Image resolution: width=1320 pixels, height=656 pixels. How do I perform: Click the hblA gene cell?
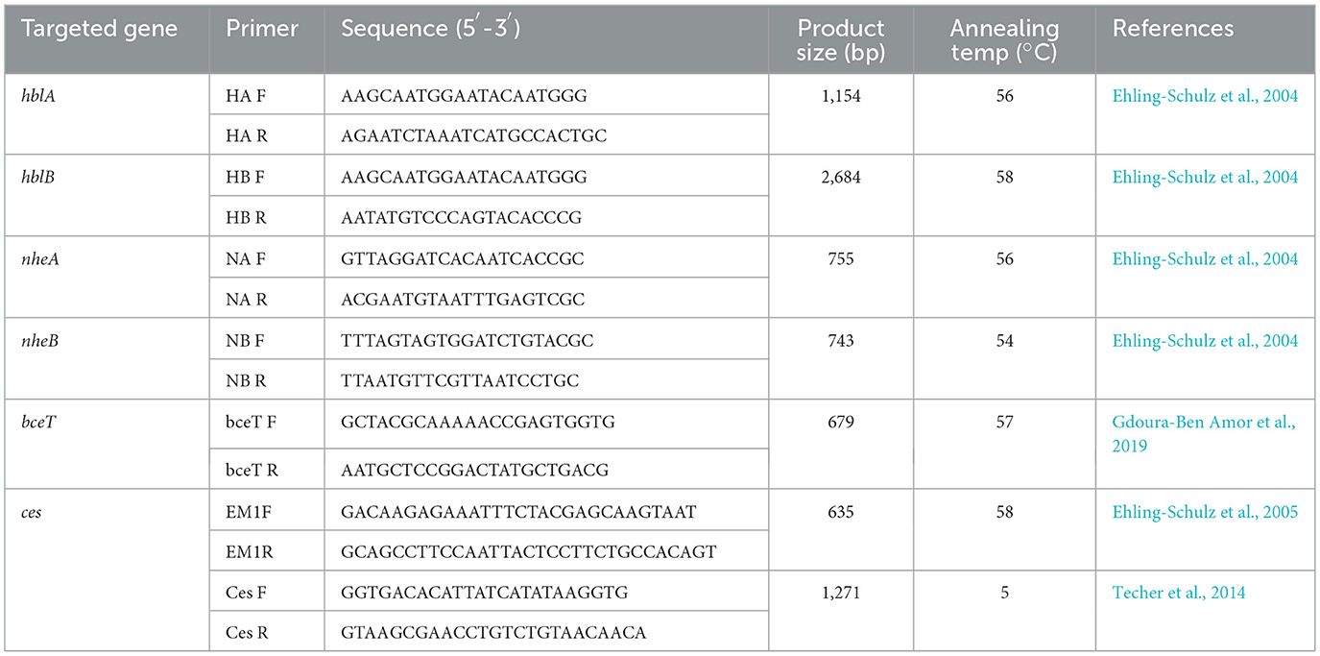point(39,96)
